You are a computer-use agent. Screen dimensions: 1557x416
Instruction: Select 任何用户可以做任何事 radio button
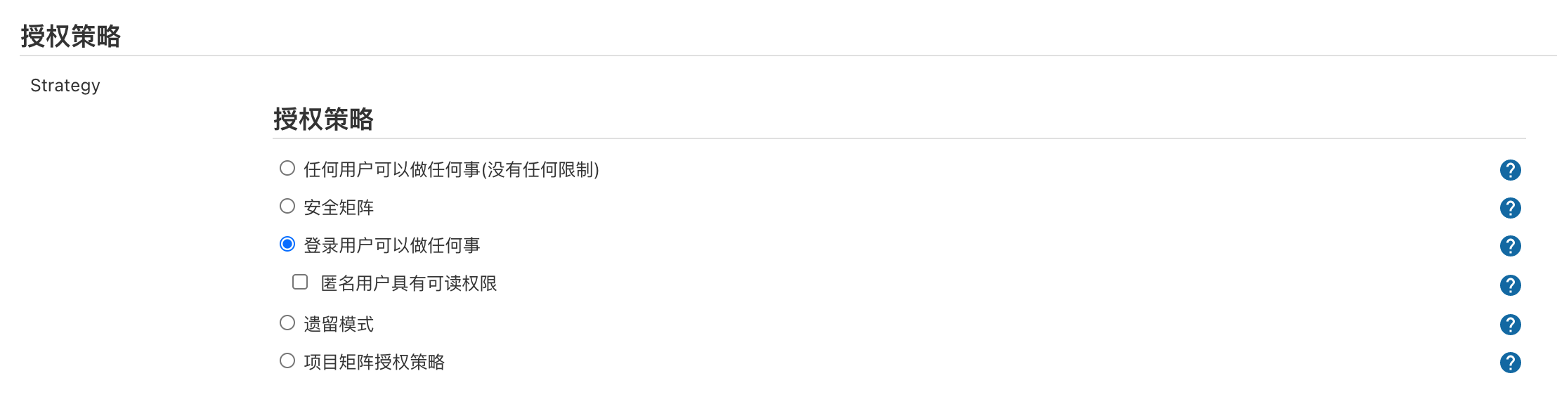(x=287, y=168)
